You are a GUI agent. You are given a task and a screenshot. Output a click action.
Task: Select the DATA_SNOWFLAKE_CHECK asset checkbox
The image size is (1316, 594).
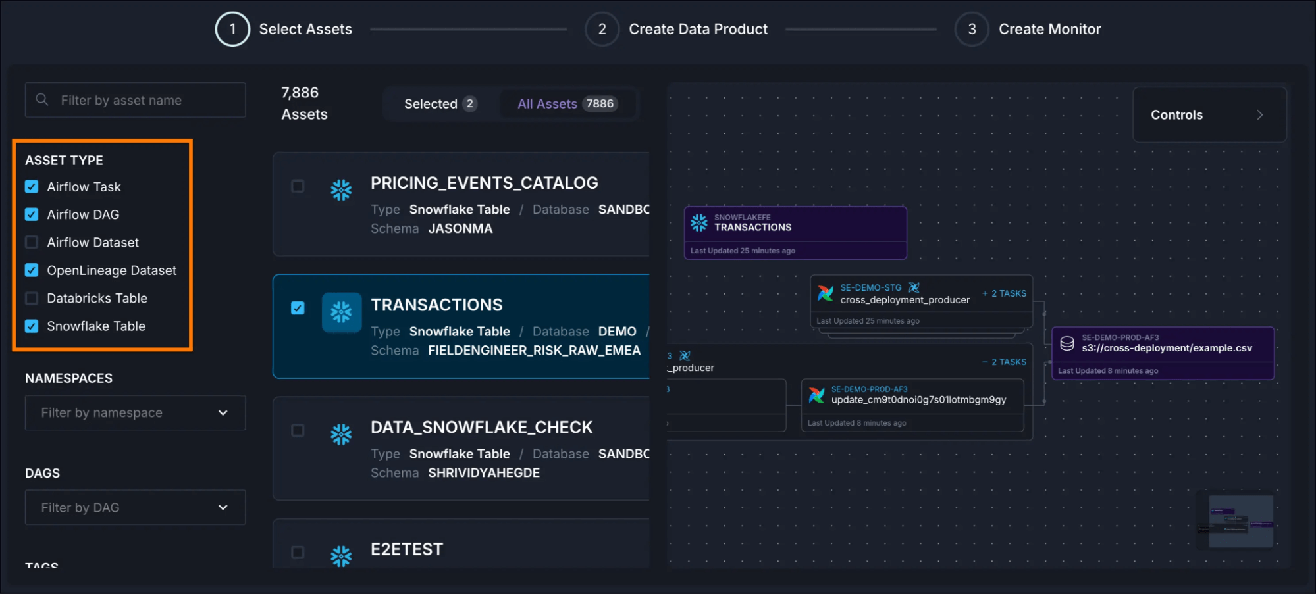point(298,430)
